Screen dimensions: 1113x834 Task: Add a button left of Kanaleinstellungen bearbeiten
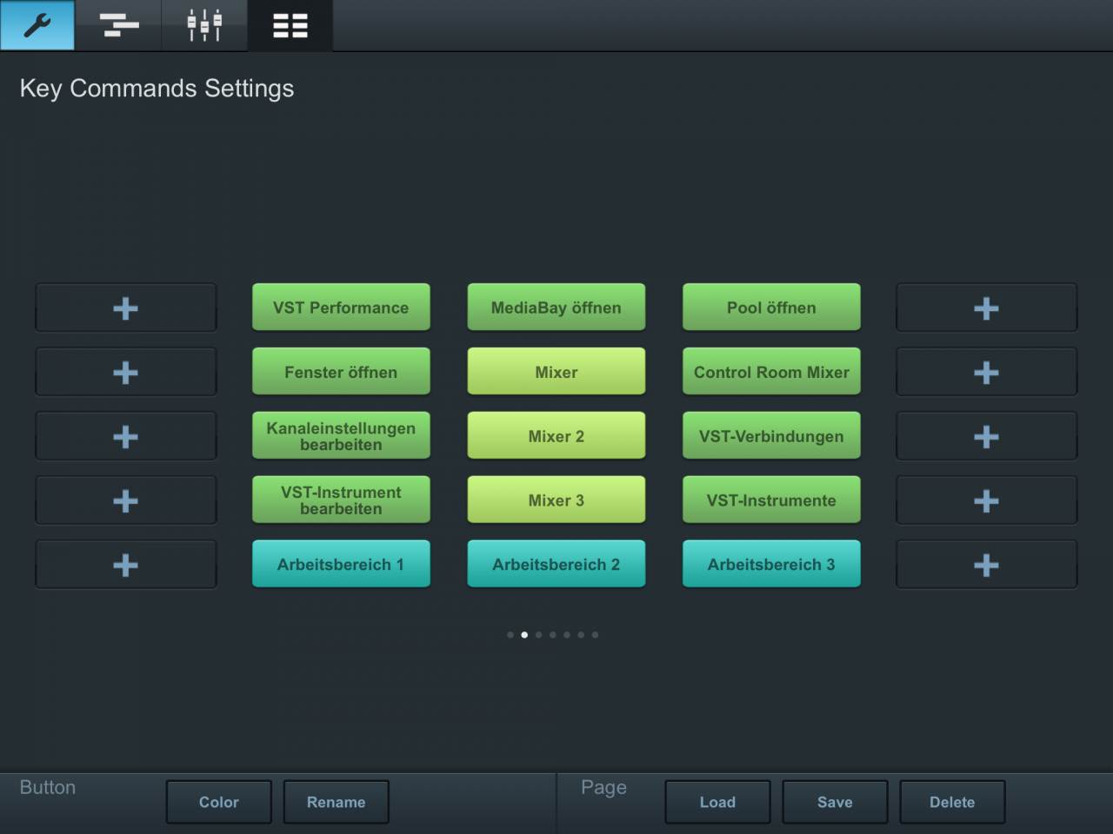125,436
